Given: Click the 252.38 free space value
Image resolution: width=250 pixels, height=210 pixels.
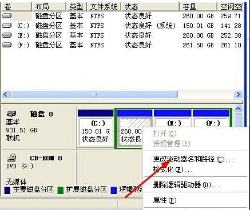Looking at the screenshot, I should (231, 35).
